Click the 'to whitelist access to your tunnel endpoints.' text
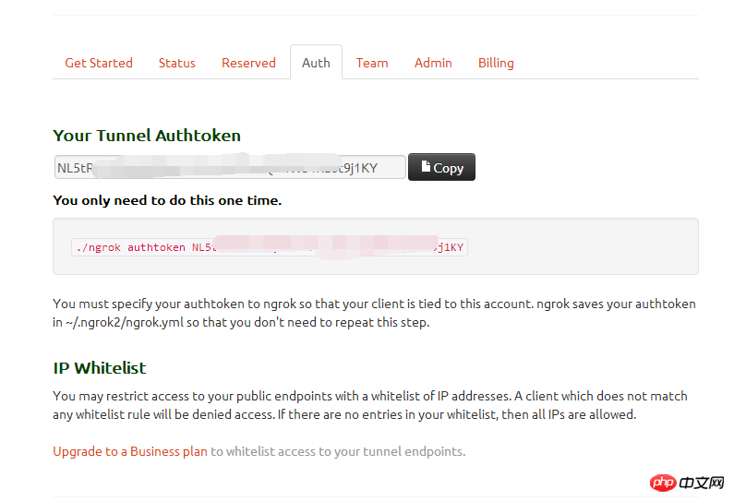This screenshot has height=501, width=734. 338,451
